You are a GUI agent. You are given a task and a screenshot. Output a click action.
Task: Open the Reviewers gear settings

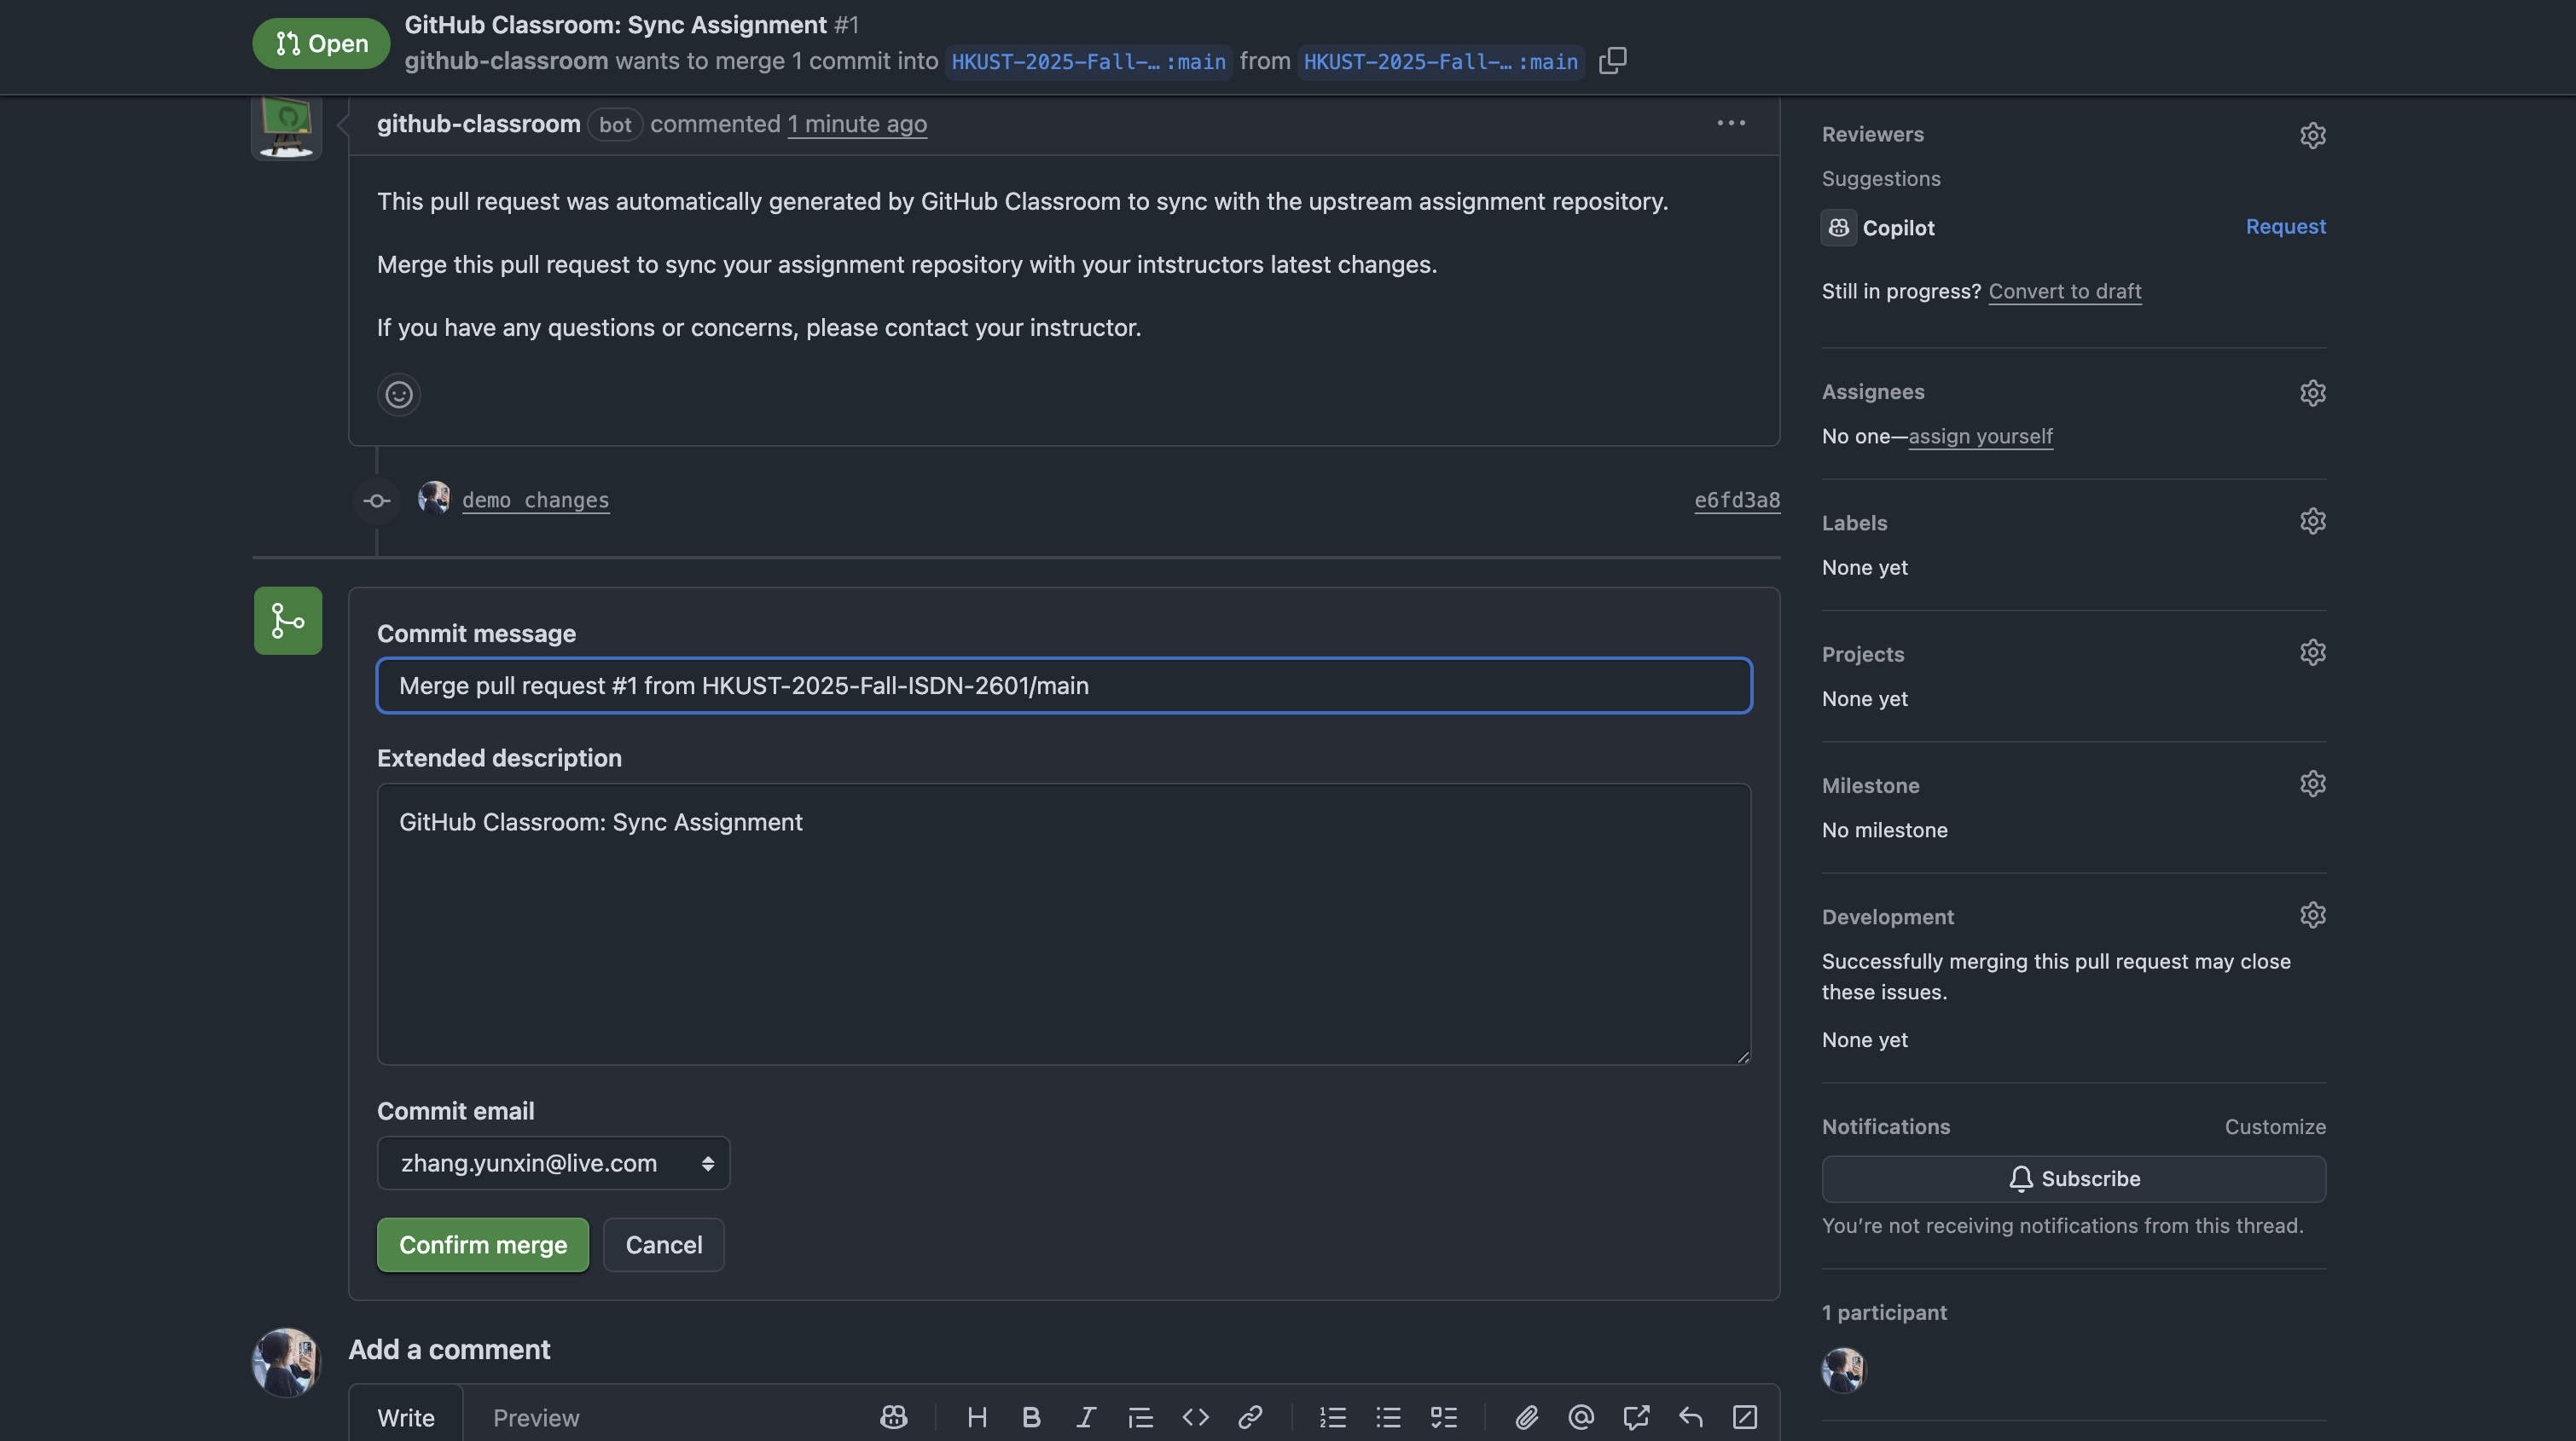point(2312,135)
